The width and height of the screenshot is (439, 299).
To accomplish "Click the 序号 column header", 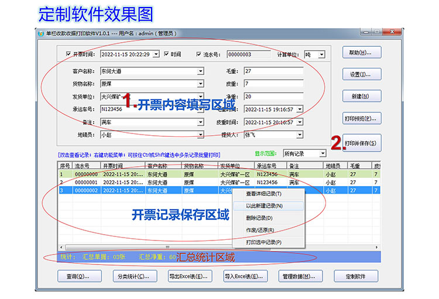I will (66, 166).
